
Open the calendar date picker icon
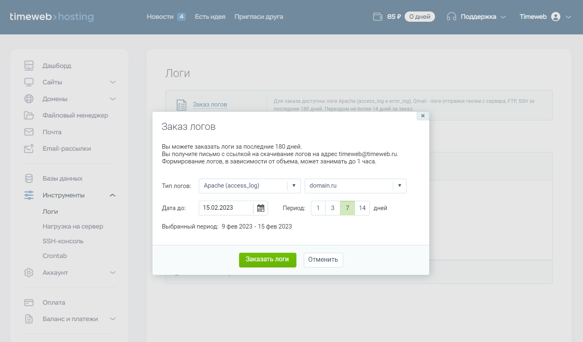tap(261, 208)
